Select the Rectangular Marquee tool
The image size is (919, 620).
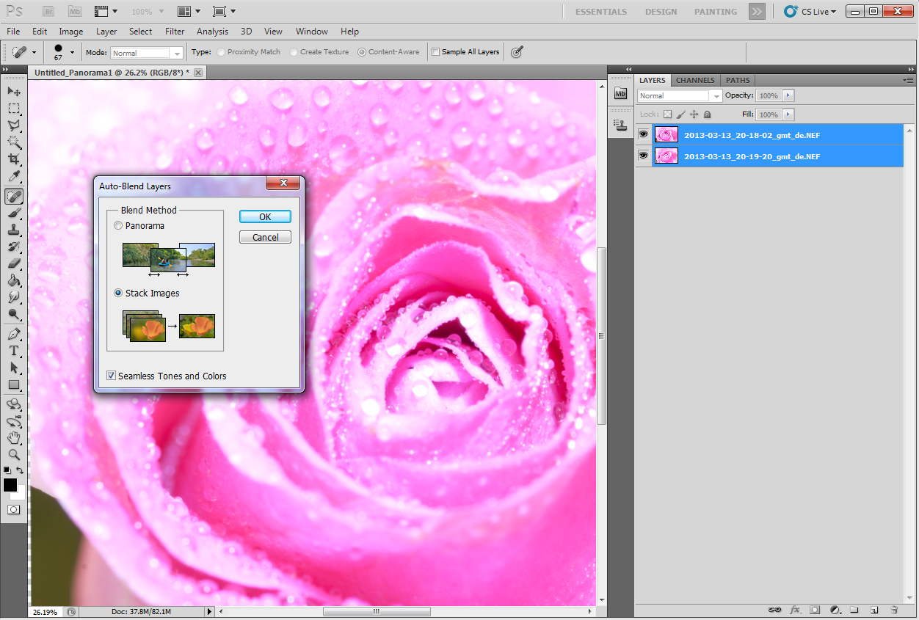click(x=14, y=109)
